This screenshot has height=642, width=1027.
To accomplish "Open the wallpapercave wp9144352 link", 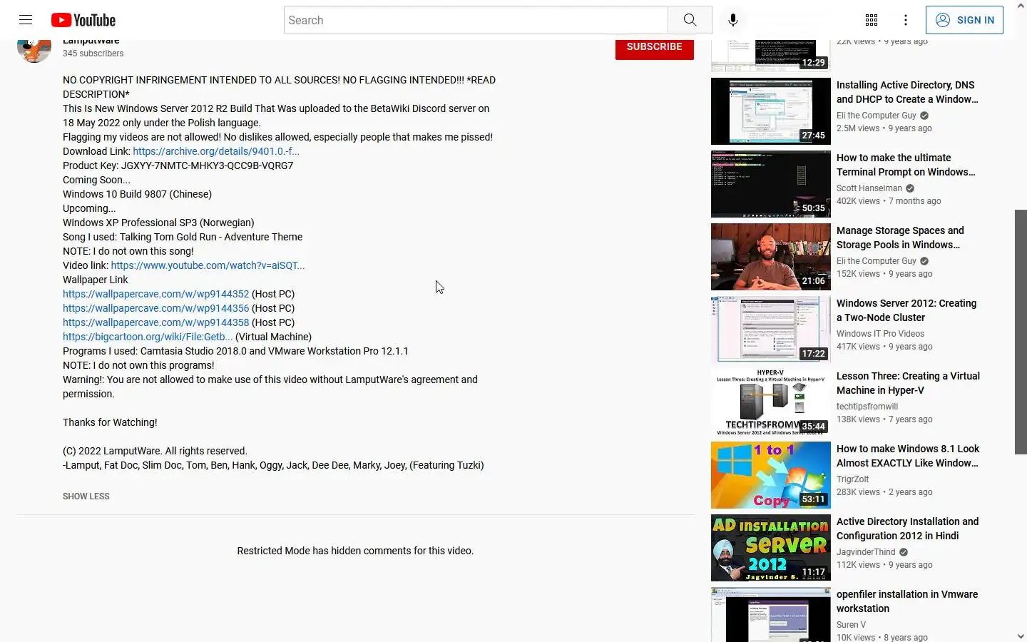I will coord(155,294).
